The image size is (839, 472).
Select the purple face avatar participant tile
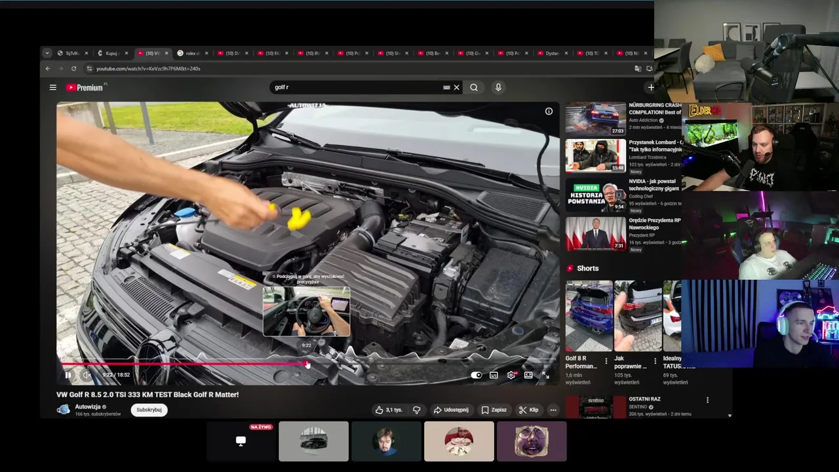(532, 441)
